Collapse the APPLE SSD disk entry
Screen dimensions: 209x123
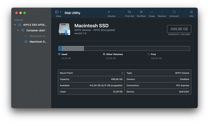coord(15,25)
